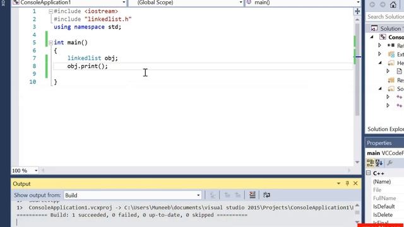The width and height of the screenshot is (404, 227).
Task: Collapse the Source Files tree node
Action: click(x=380, y=89)
